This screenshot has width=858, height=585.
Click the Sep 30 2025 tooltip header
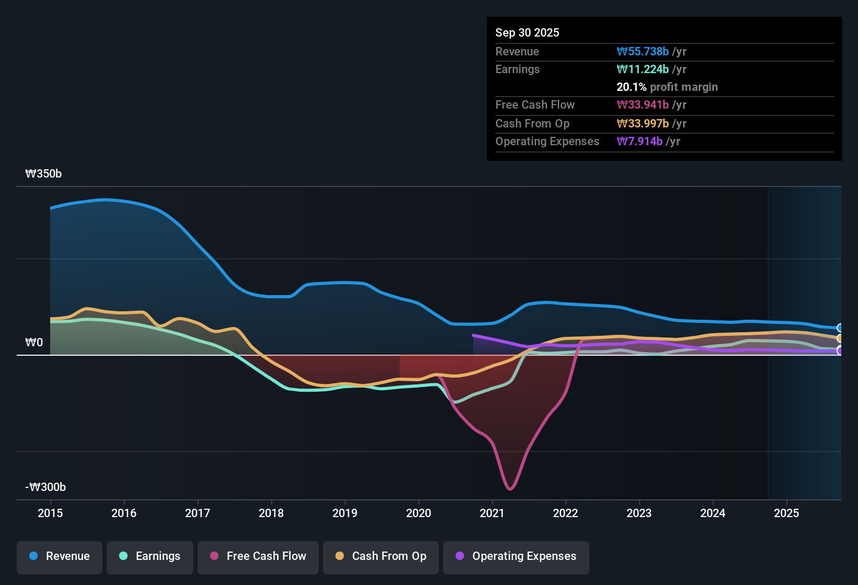527,32
